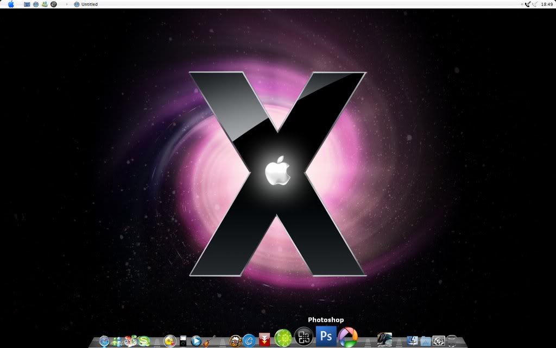This screenshot has height=348, width=556.
Task: Click the faded grey phone tray icon
Action: [535, 4]
